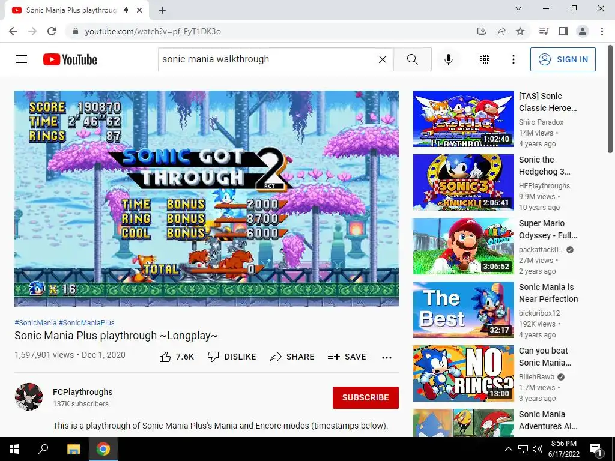Open the taskbar network icon
615x461 pixels.
(x=523, y=449)
